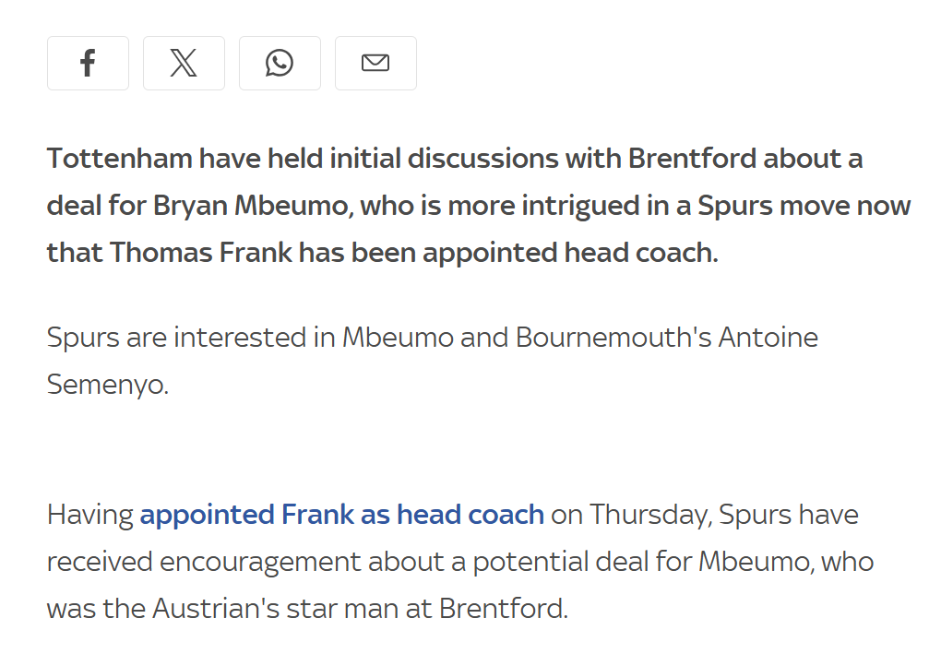941x654 pixels.
Task: Click the word 'encouragement' in the last paragraph
Action: tap(260, 562)
